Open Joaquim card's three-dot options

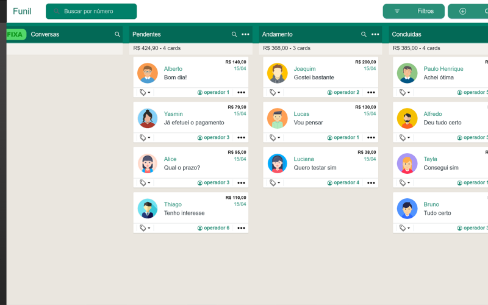371,93
